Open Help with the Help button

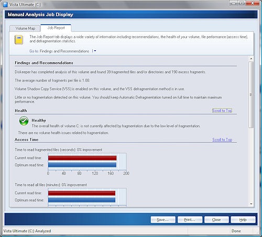243,220
